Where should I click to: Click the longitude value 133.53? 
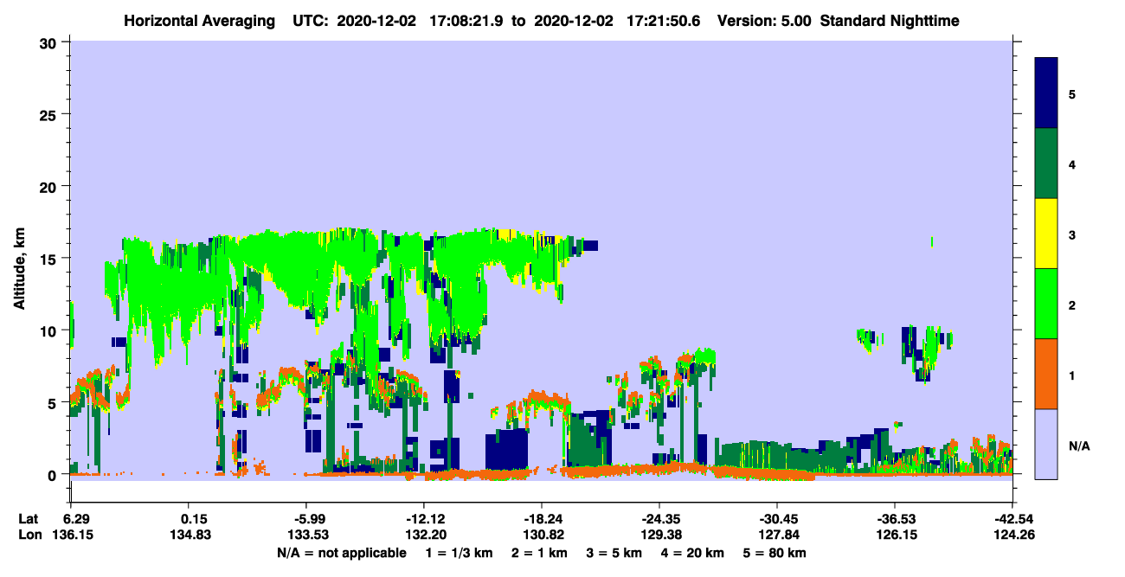pos(306,535)
